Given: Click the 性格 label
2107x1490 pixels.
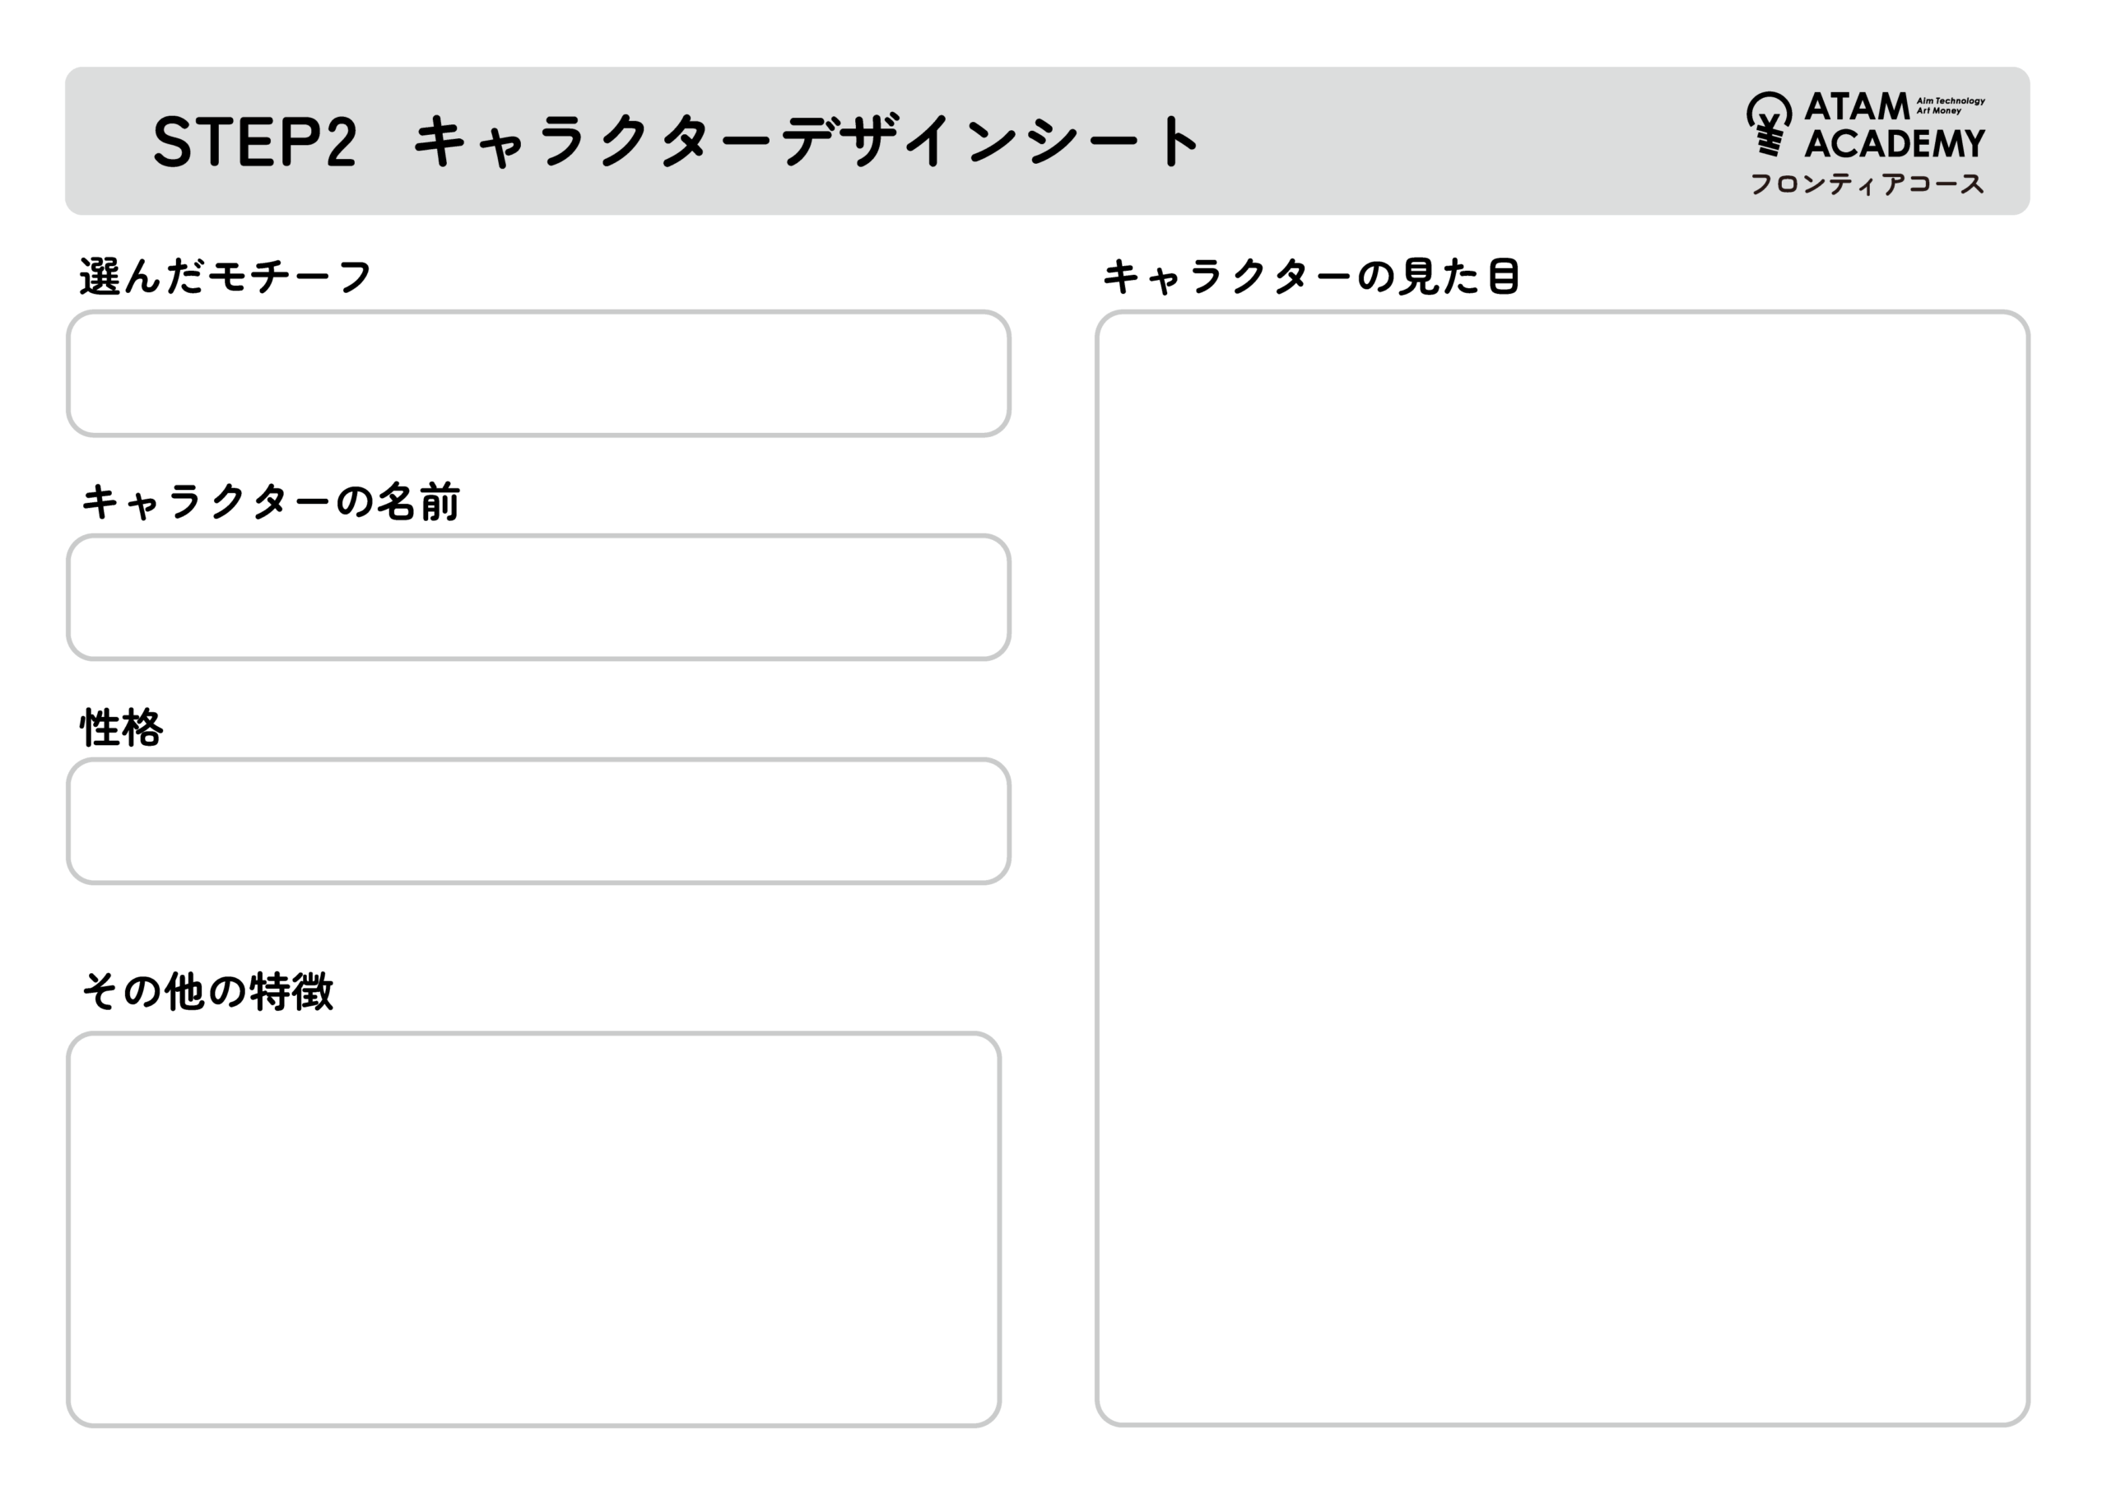Looking at the screenshot, I should click(x=122, y=728).
